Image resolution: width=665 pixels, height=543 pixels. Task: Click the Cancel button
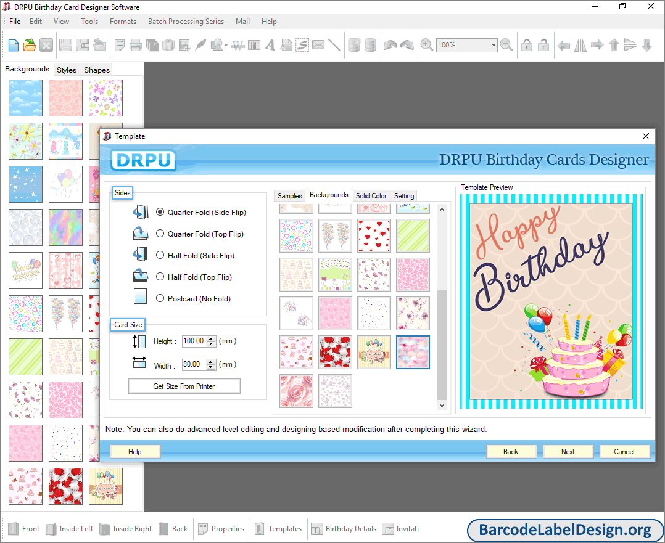[624, 452]
